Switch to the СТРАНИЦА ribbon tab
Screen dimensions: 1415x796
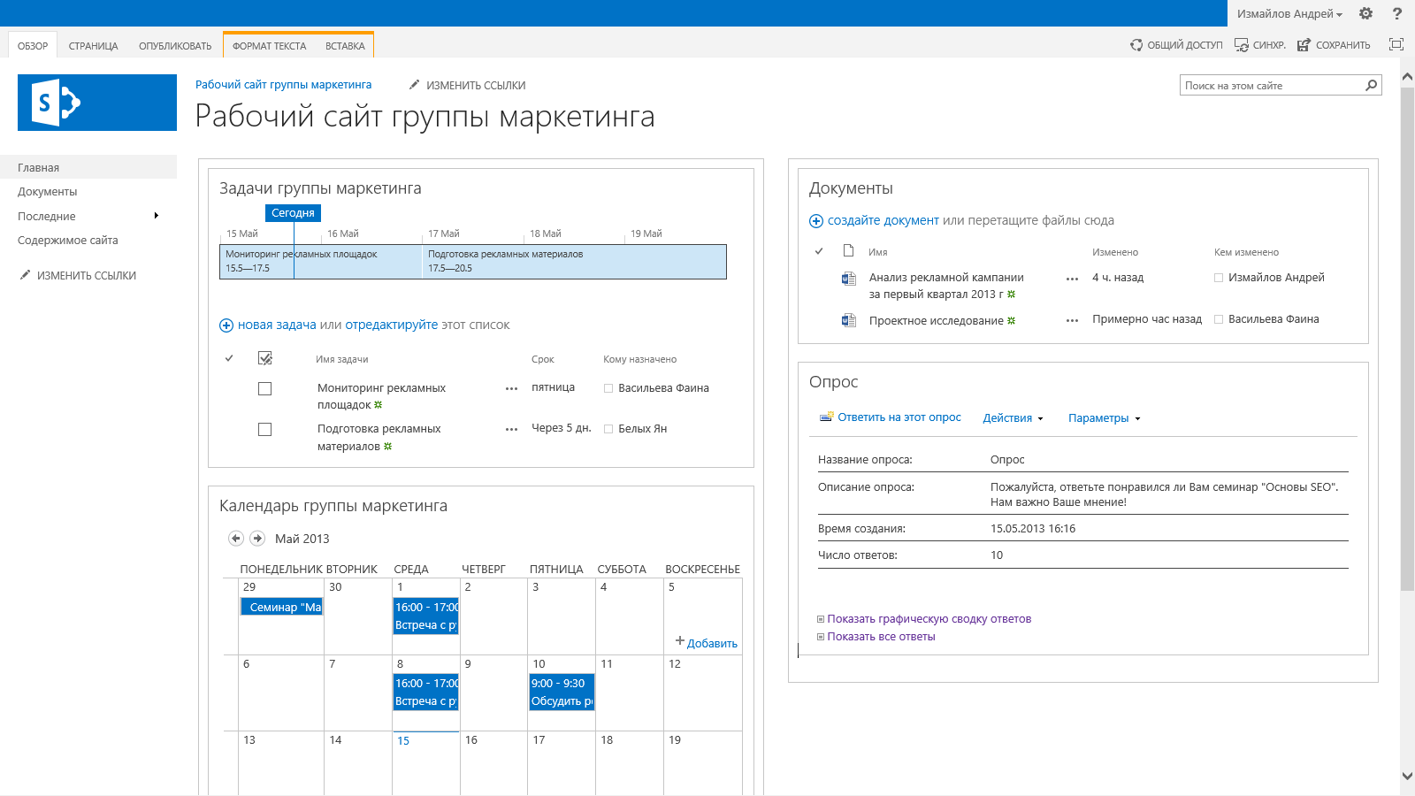[93, 46]
